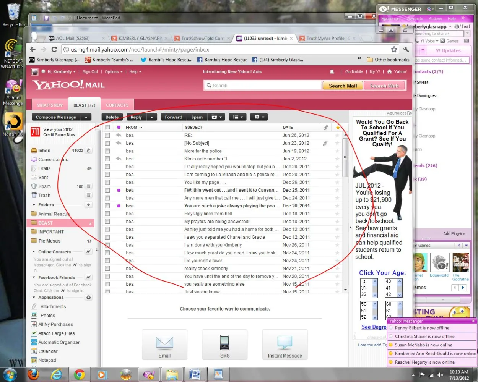This screenshot has height=382, width=478.
Task: Check the box for the No Subject email
Action: point(107,143)
